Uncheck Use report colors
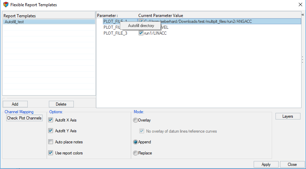 51,153
